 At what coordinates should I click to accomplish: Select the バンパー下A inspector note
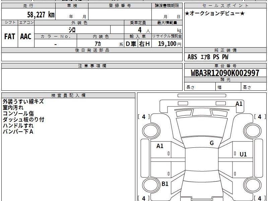click(x=18, y=131)
